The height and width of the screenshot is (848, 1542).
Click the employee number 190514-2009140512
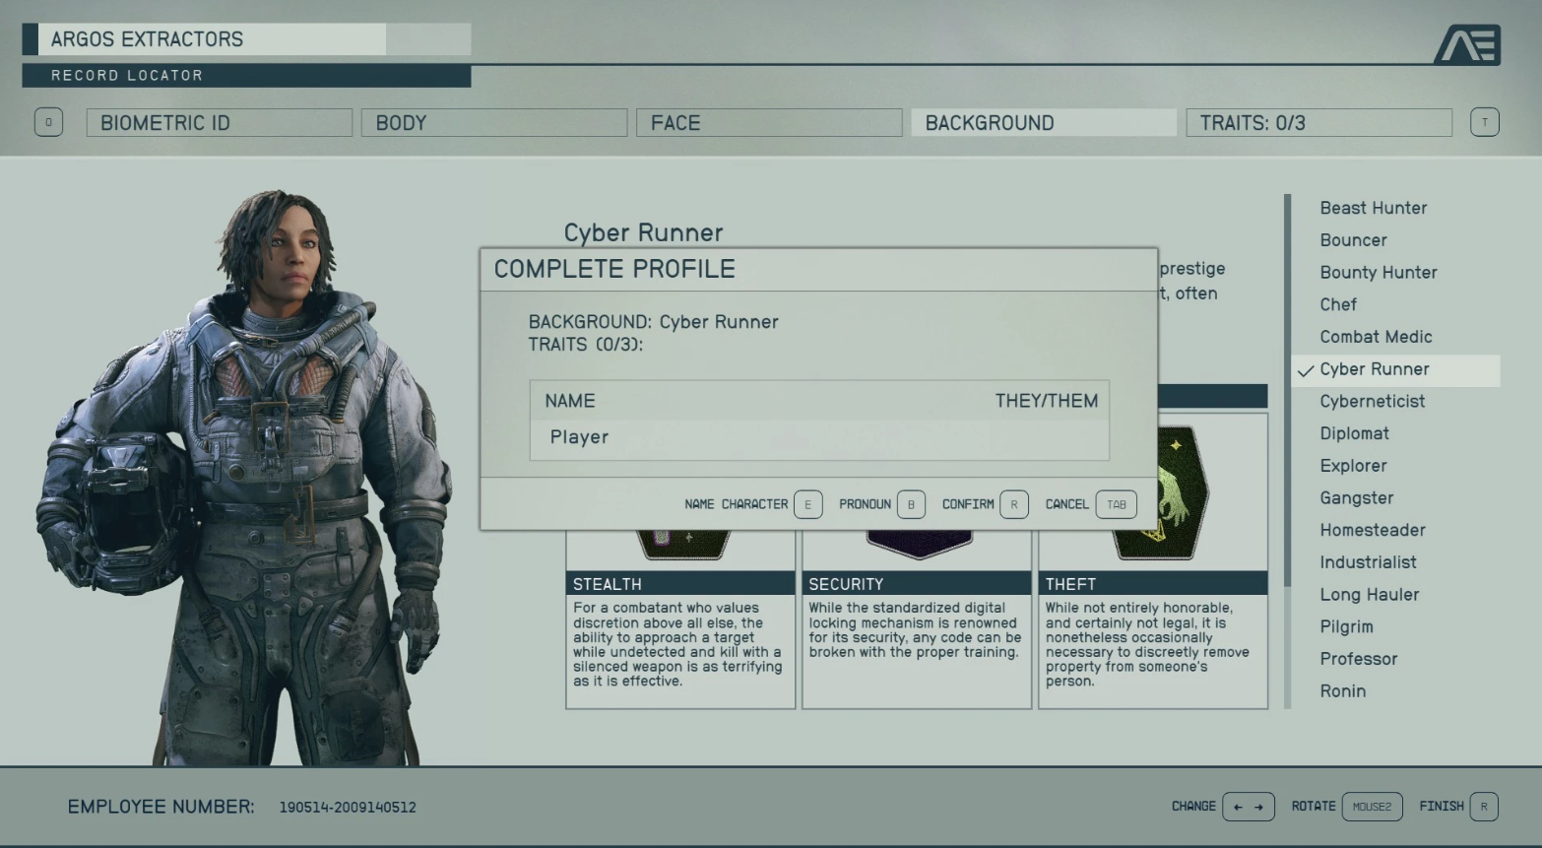347,808
